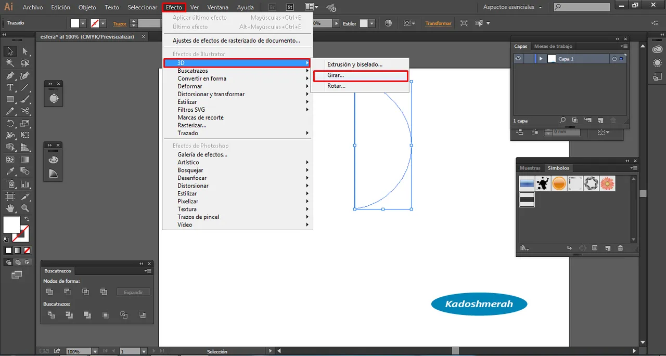Delete layer with Capas panel trash icon
Screen dimensions: 666x356
613,121
